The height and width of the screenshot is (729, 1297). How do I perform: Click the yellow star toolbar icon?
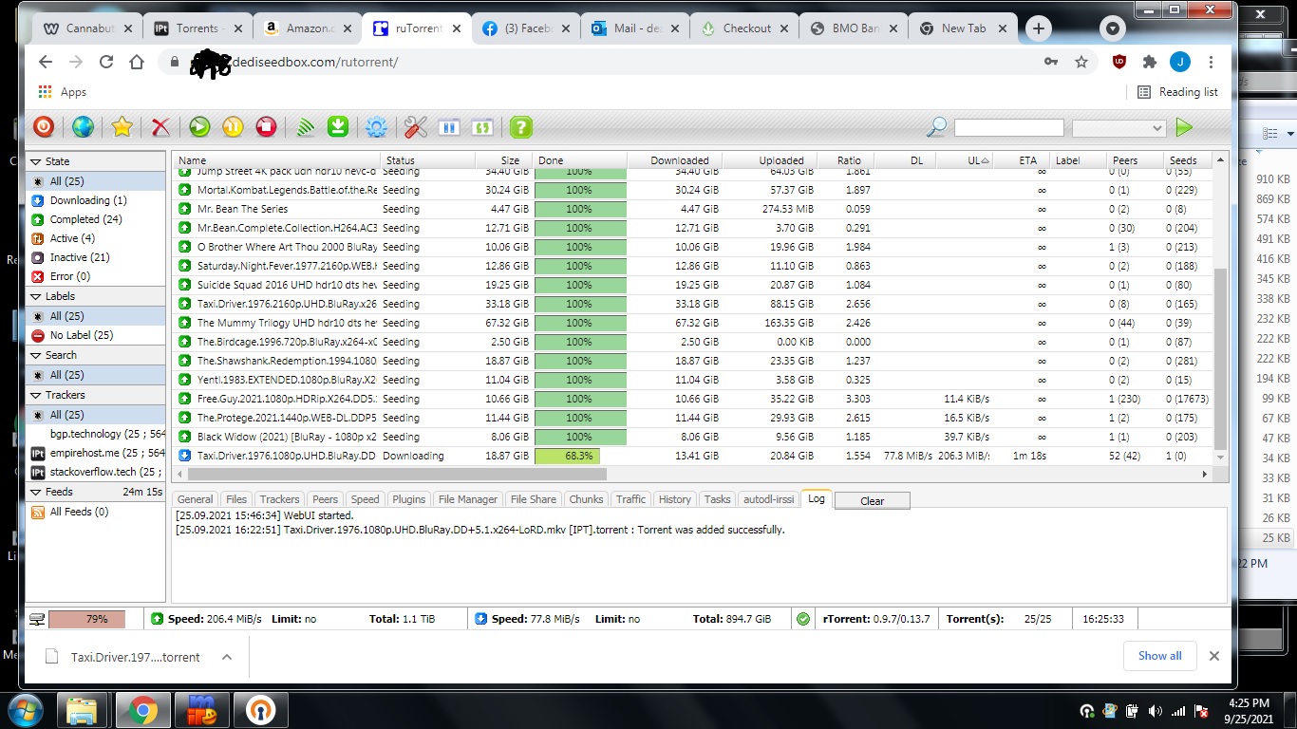(122, 127)
